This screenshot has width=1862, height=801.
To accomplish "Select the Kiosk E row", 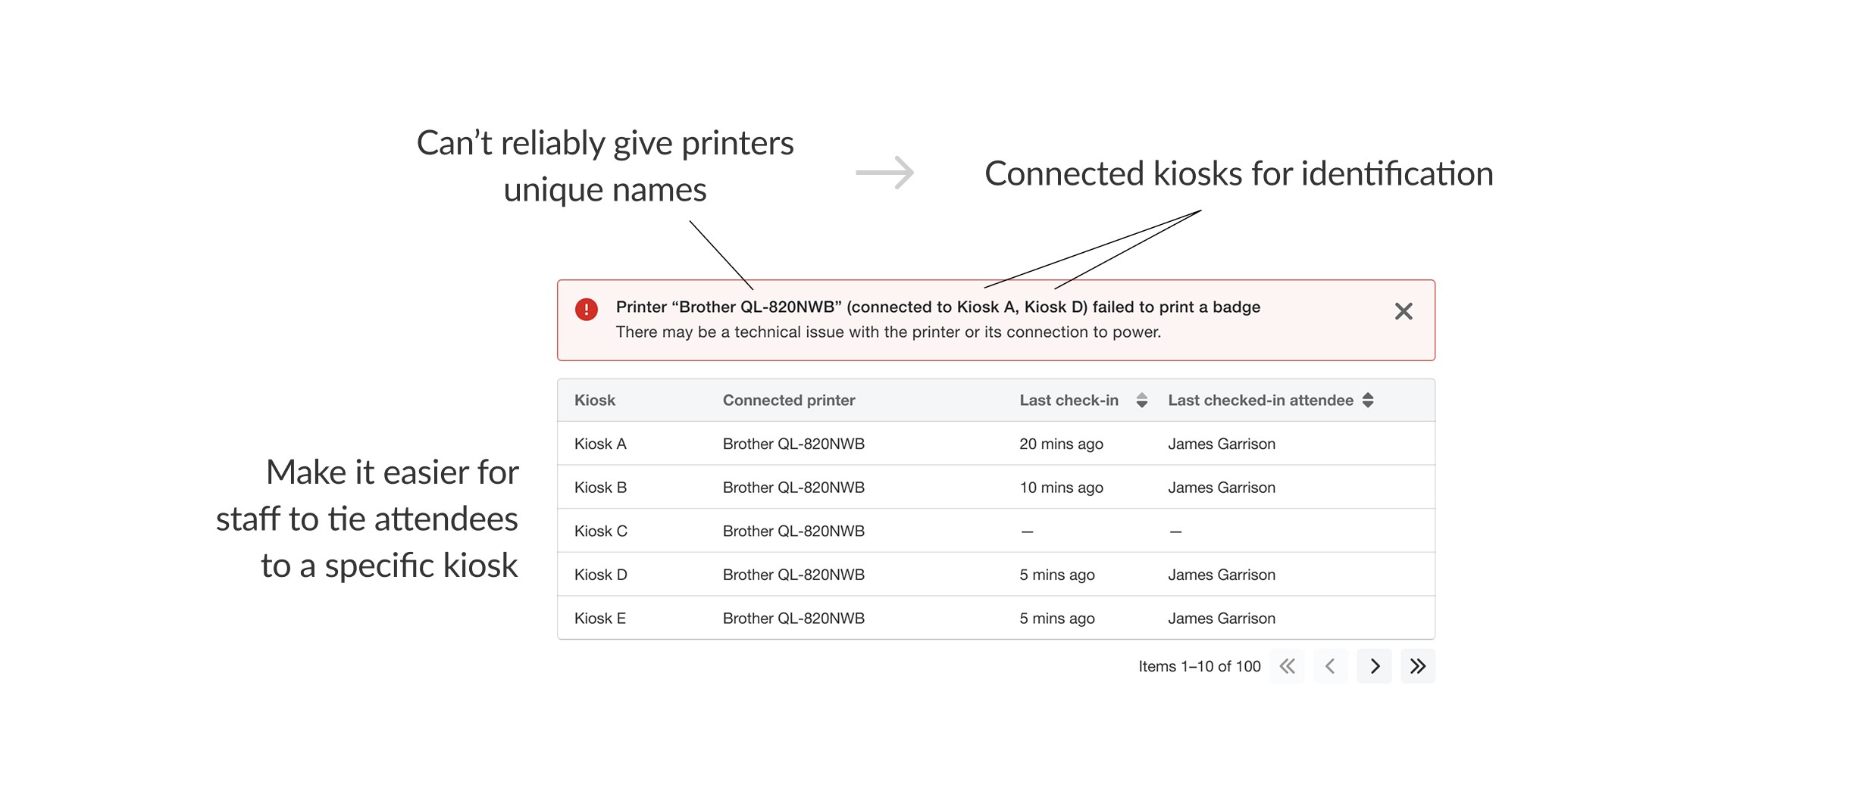I will [x=996, y=618].
